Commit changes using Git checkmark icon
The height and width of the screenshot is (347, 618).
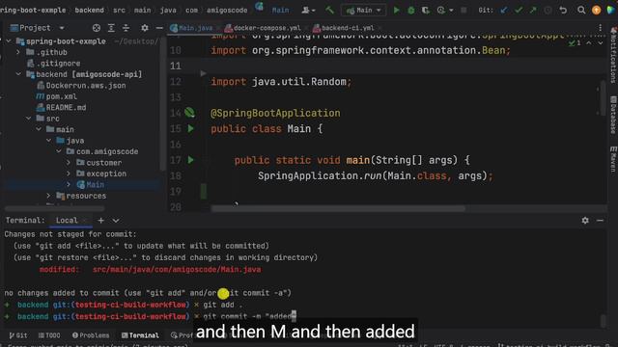tap(519, 11)
